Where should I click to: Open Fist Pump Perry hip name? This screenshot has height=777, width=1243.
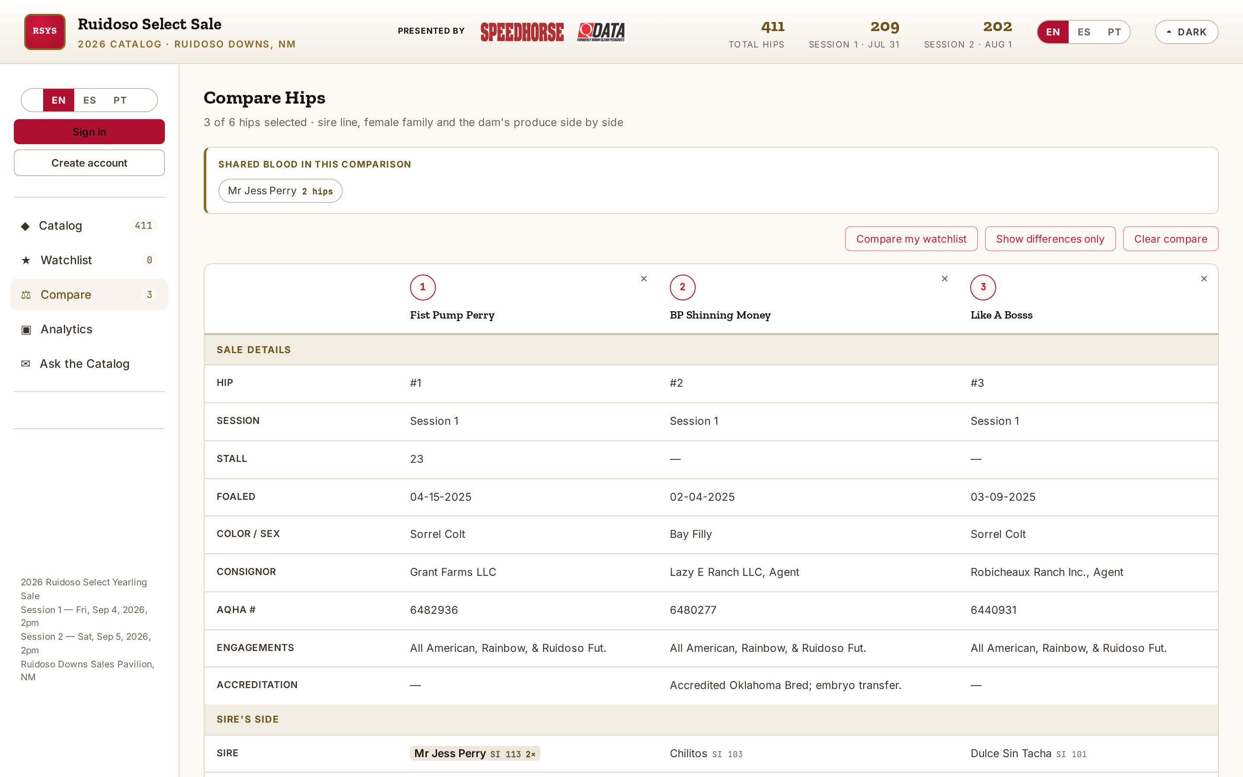[452, 315]
